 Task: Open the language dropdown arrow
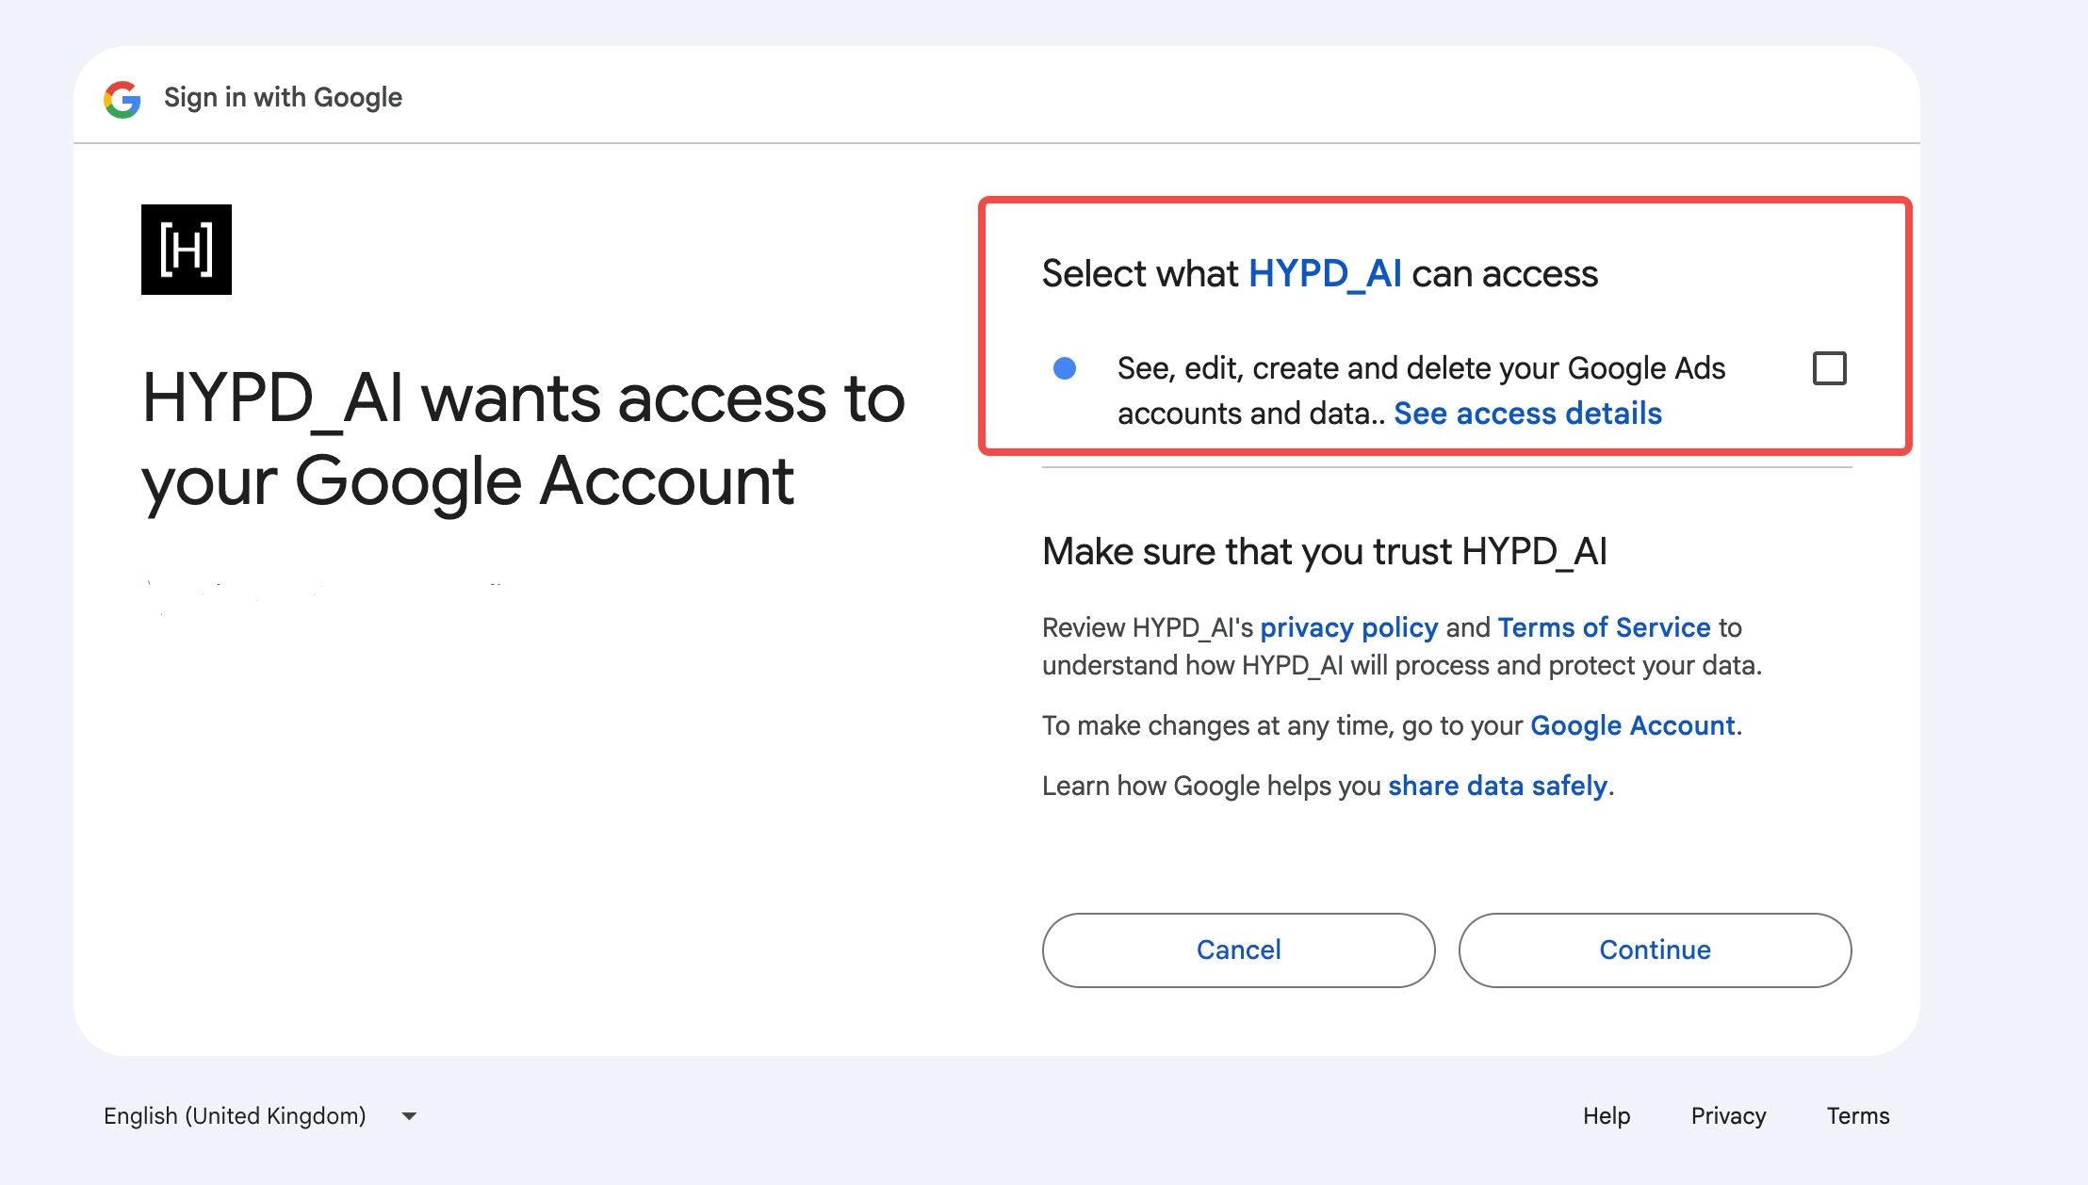coord(409,1116)
